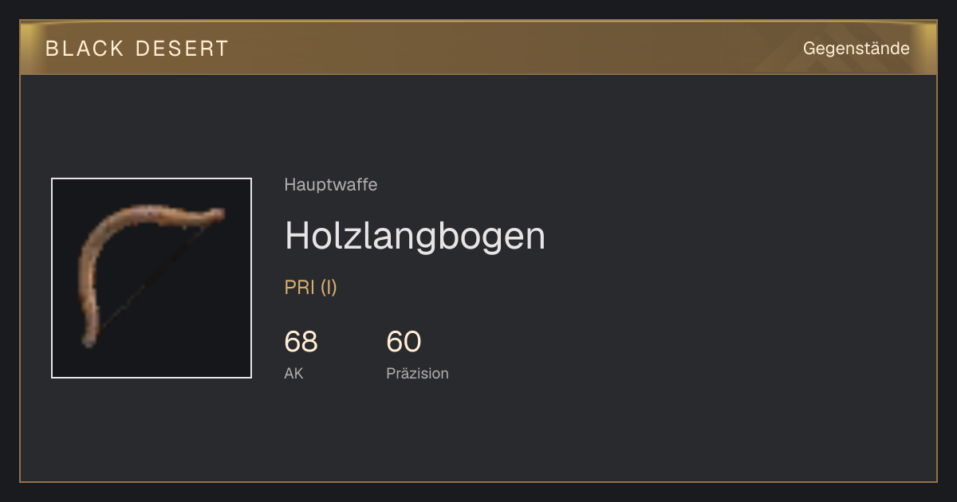Viewport: 957px width, 502px height.
Task: Click the 68 attack value
Action: [x=301, y=342]
